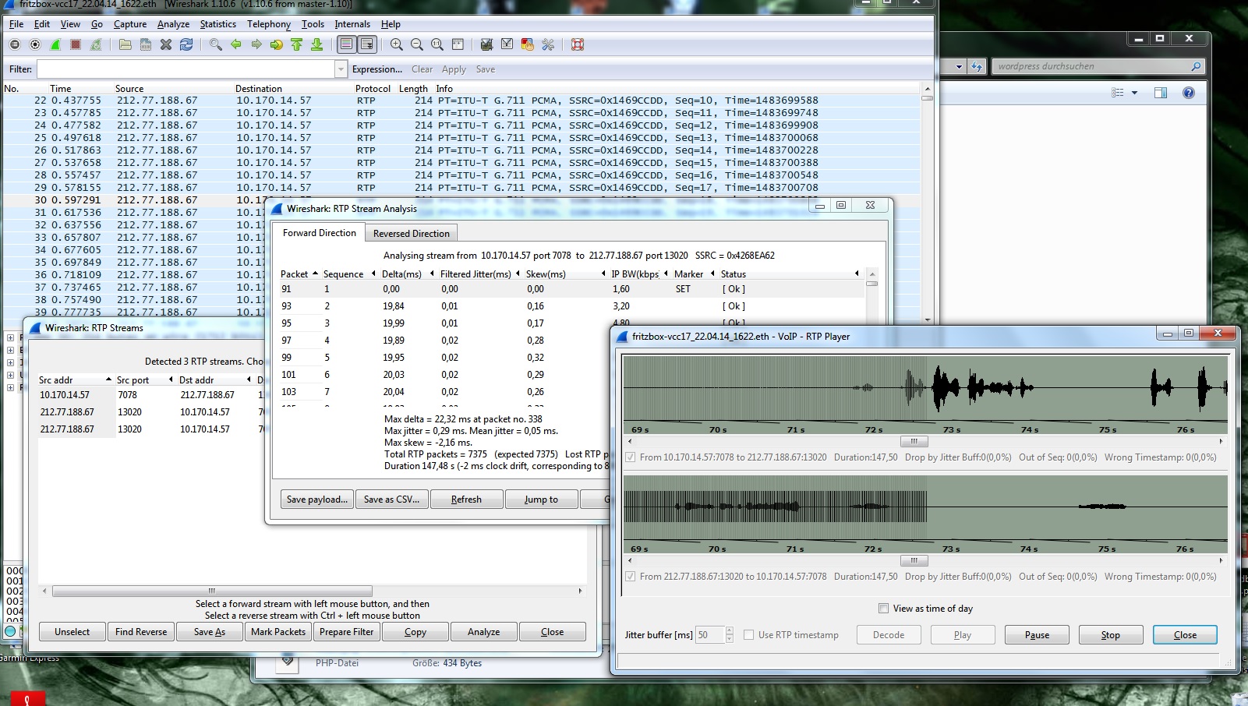Screen dimensions: 1248x706
Task: Toggle packet list colorize icon
Action: tap(347, 44)
